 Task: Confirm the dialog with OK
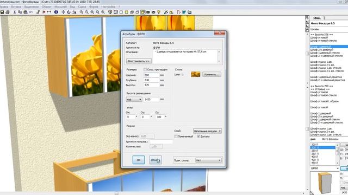[x=139, y=160]
